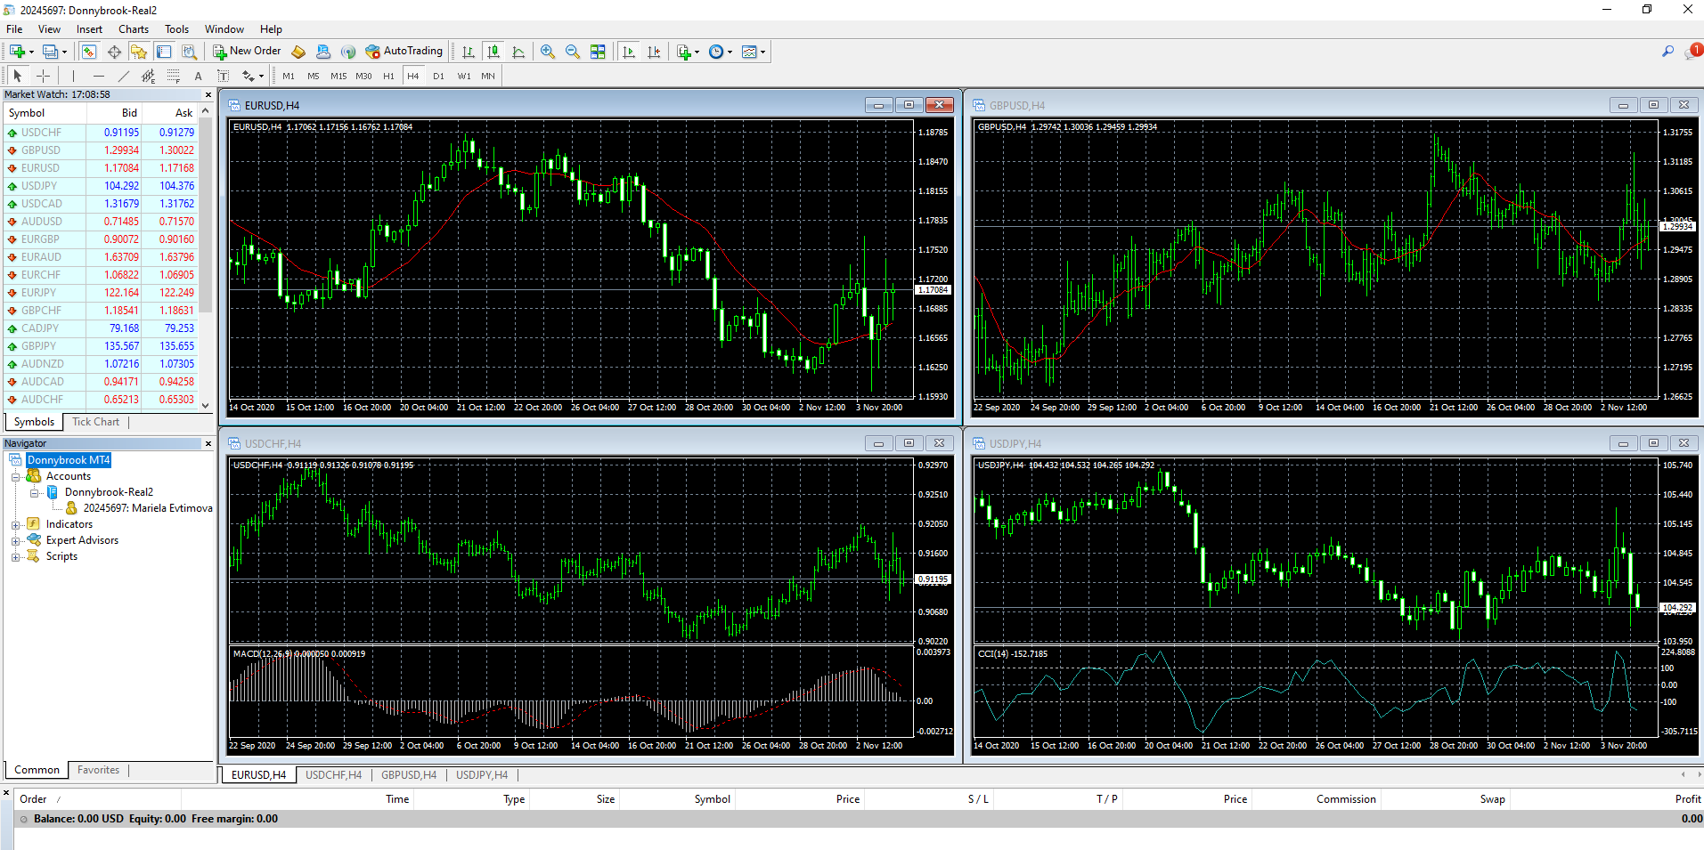Image resolution: width=1704 pixels, height=850 pixels.
Task: Tile windows with the grid icon
Action: click(598, 52)
